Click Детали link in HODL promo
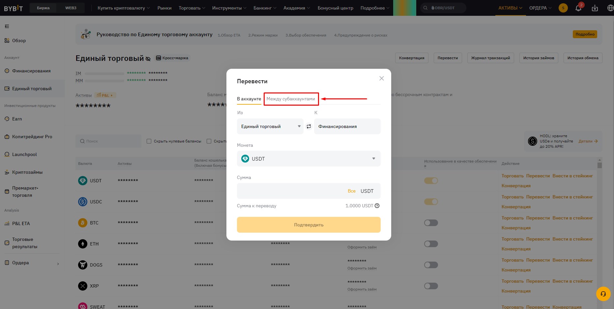This screenshot has width=614, height=309. tap(588, 141)
